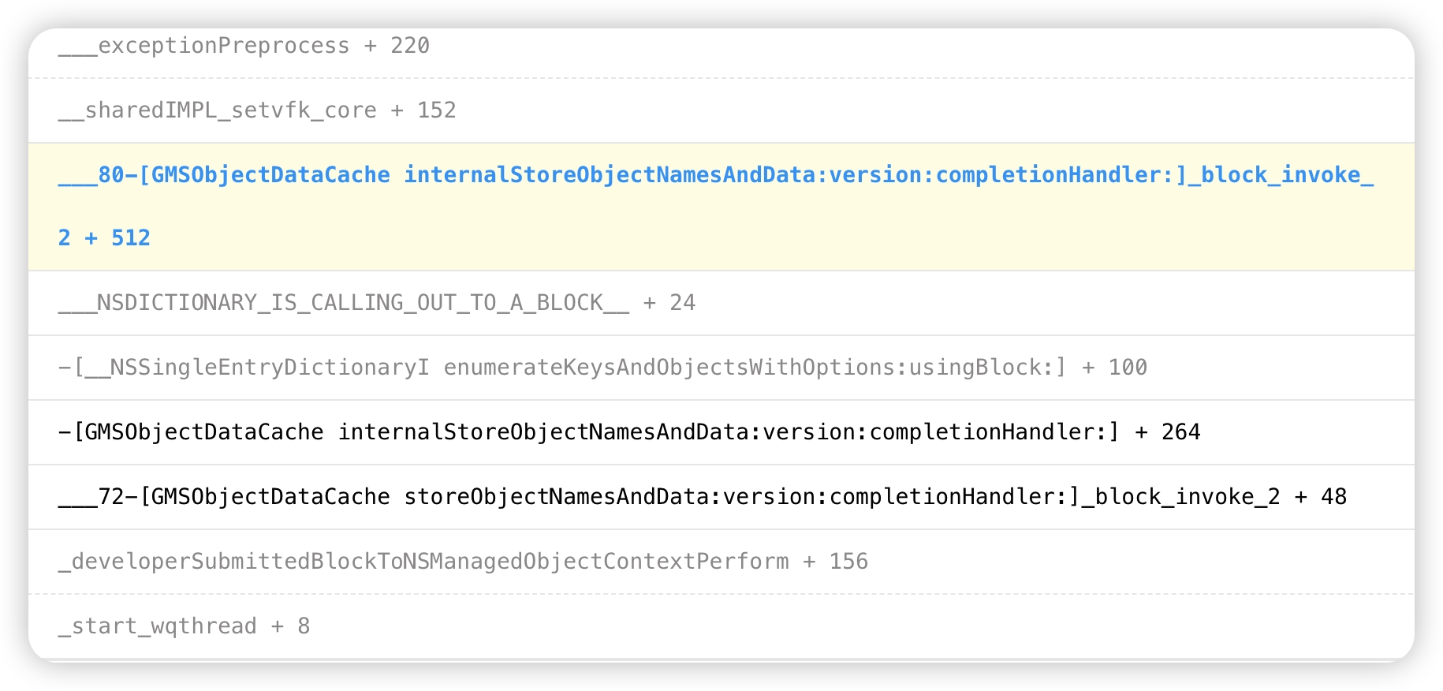This screenshot has width=1443, height=691.
Task: Click offset 156 on NSManagedObjectContextPerform frame
Action: [848, 562]
